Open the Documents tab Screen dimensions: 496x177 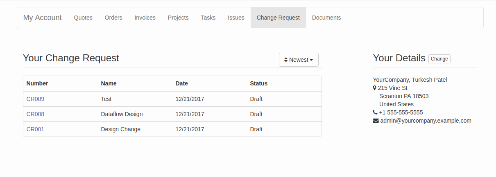pyautogui.click(x=326, y=18)
